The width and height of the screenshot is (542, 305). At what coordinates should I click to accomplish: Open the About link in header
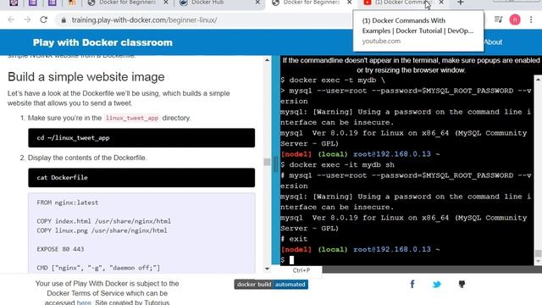click(493, 42)
